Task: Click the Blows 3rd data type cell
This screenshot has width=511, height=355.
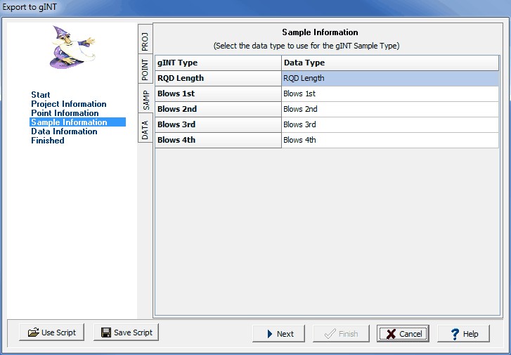Action: 390,124
